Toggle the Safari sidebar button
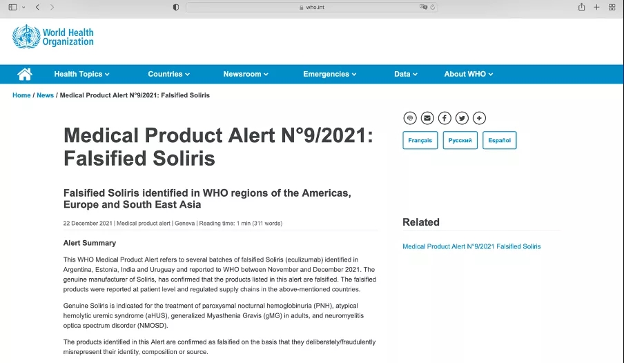Viewport: 624px width, 363px height. (12, 7)
